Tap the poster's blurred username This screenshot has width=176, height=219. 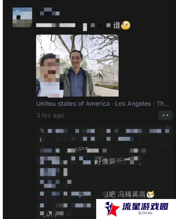coord(48,12)
